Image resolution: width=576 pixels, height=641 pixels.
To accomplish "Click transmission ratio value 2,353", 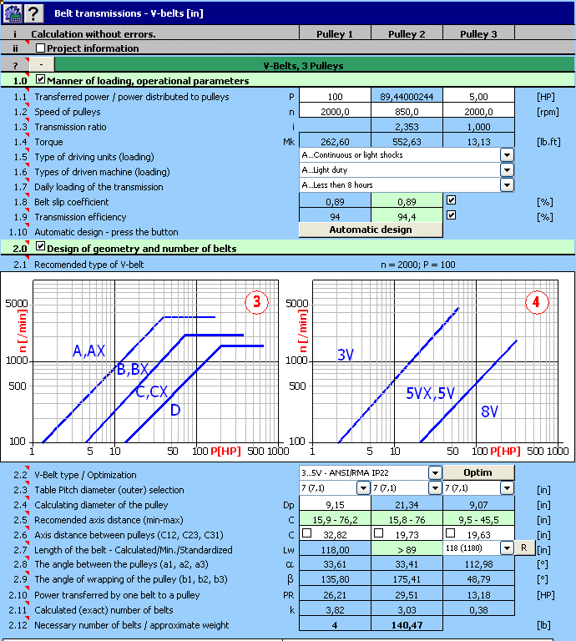I will [x=407, y=127].
